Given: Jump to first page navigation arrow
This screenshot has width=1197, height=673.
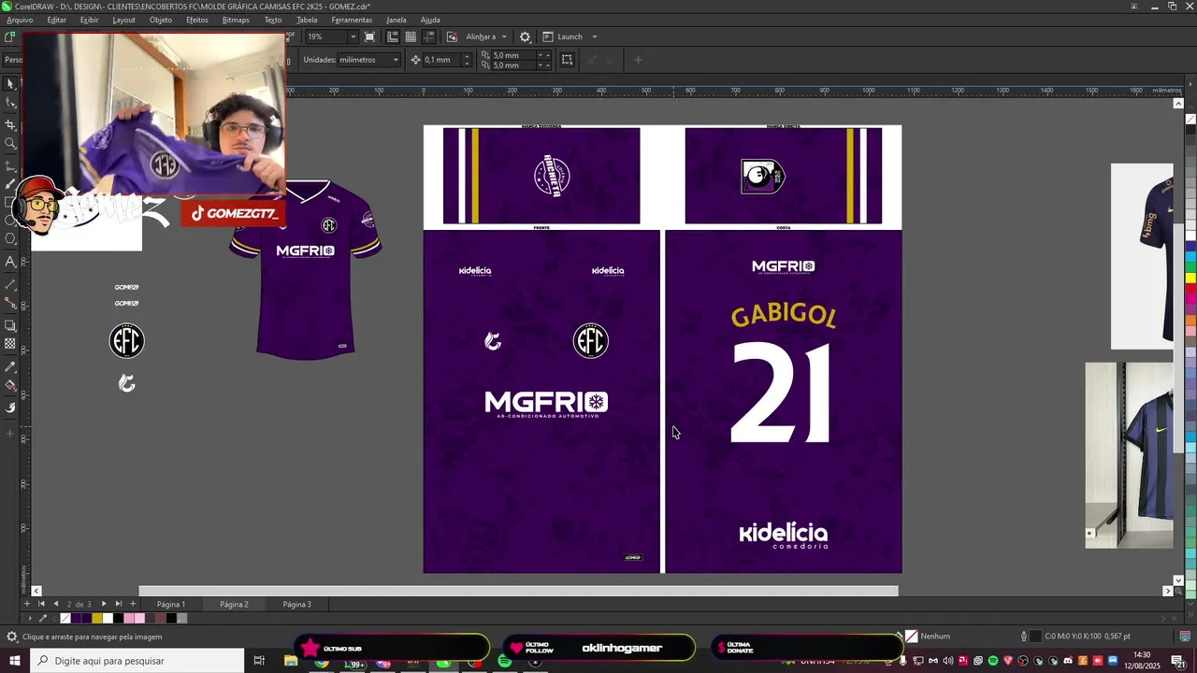Looking at the screenshot, I should [40, 604].
